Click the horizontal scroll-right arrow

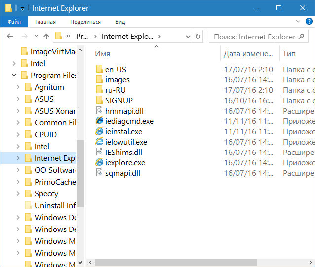[x=311, y=262]
